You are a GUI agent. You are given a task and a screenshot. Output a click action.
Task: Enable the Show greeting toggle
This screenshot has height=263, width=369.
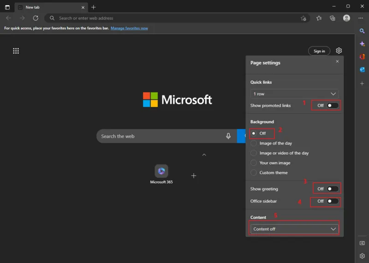pyautogui.click(x=333, y=189)
